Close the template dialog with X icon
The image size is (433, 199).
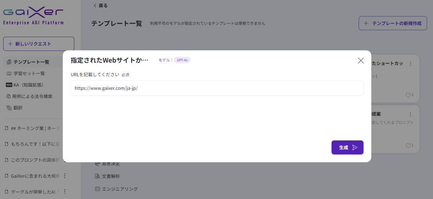click(x=361, y=60)
